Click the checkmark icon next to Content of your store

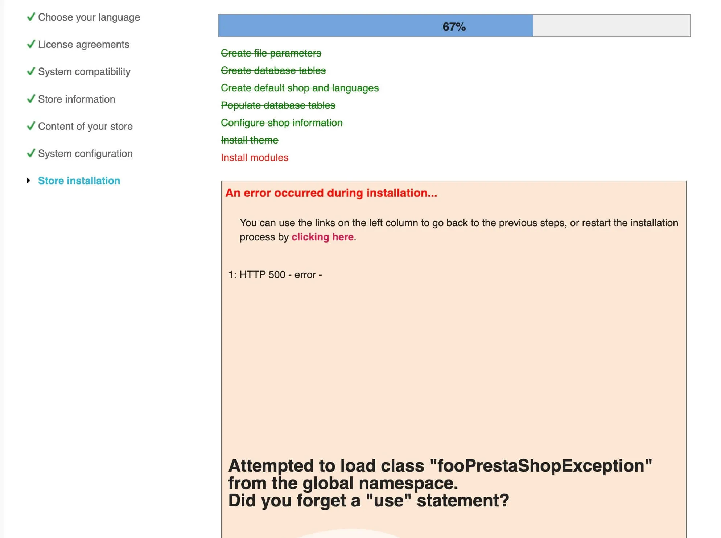(31, 126)
